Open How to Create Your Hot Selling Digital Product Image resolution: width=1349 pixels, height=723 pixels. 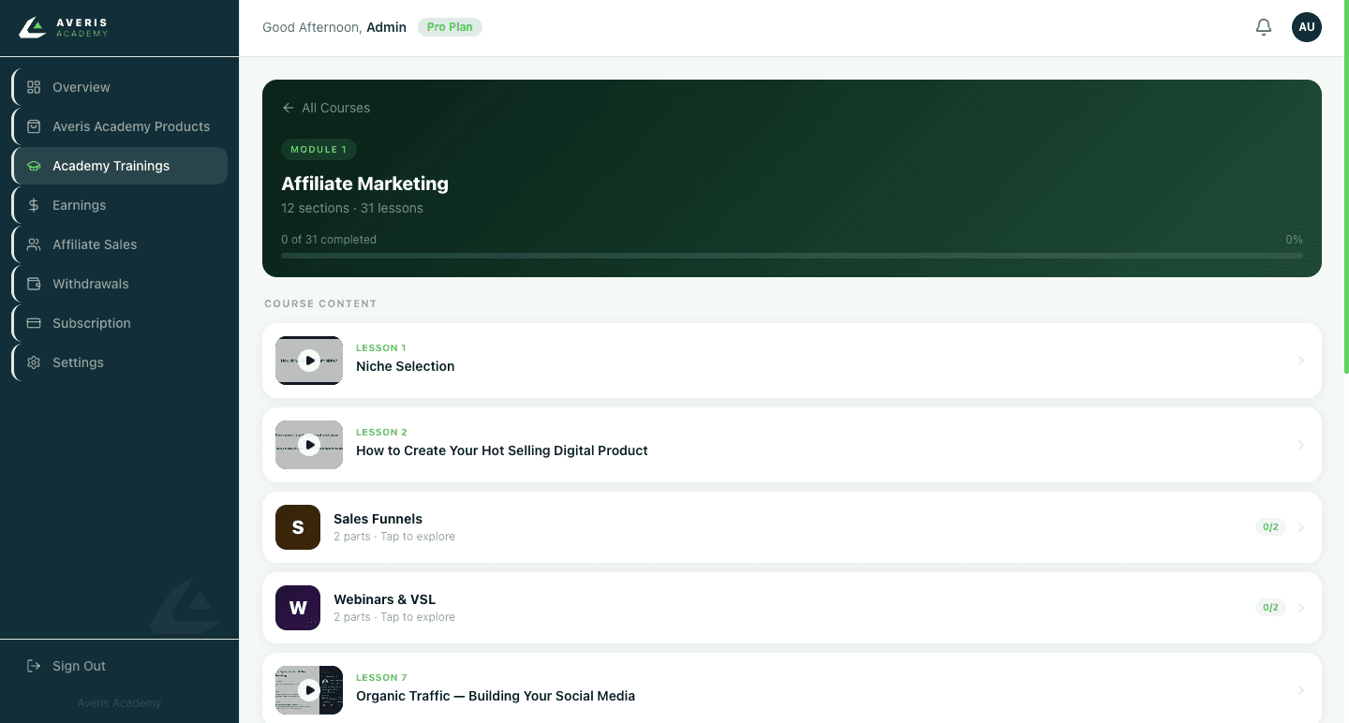tap(502, 450)
